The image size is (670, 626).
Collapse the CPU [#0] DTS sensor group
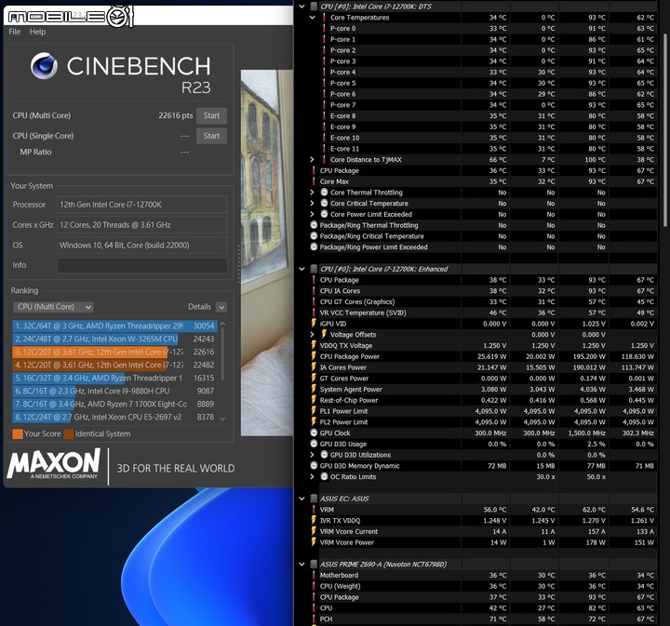[301, 7]
